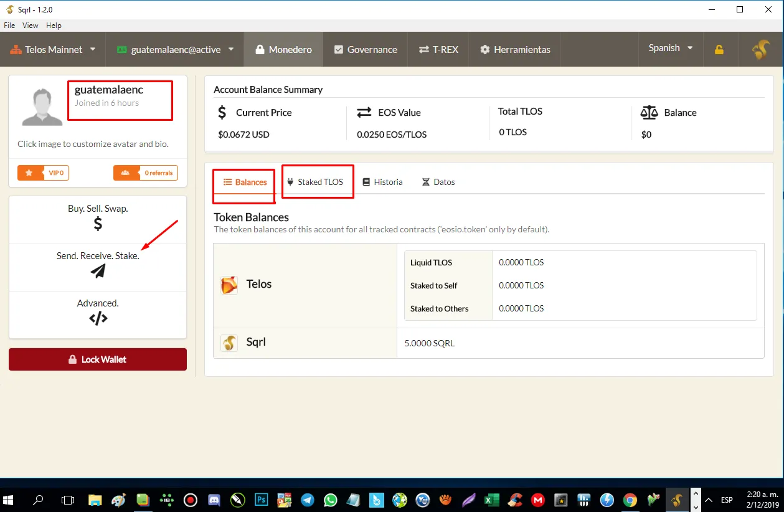Open File Explorer from the taskbar
The image size is (784, 512).
[95, 500]
